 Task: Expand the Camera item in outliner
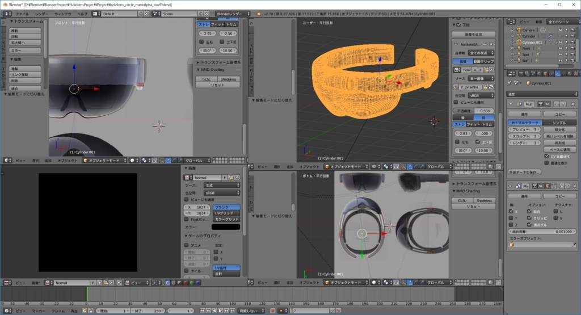[512, 30]
